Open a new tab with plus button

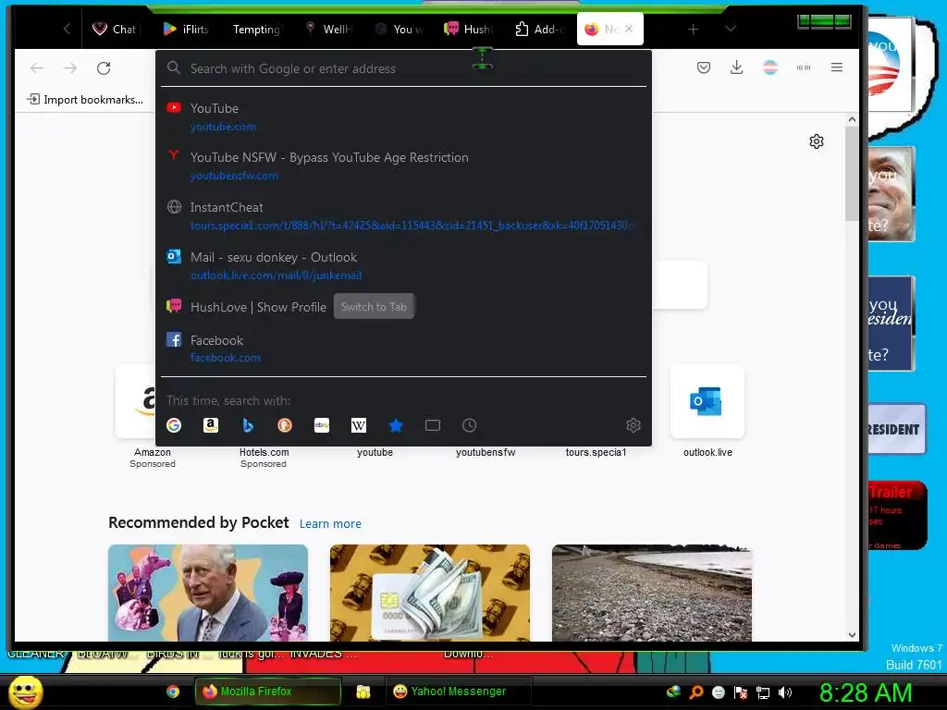694,29
